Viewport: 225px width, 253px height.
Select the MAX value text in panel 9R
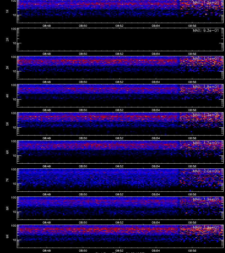206,227
